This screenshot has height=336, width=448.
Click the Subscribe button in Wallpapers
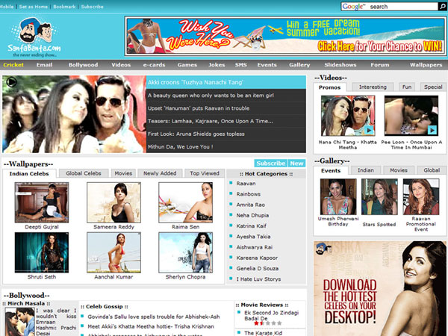coord(271,163)
